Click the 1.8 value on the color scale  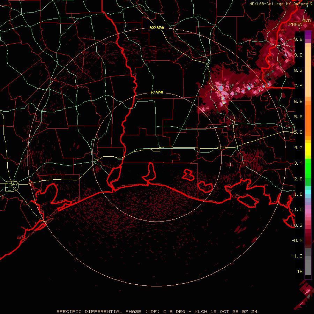[298, 194]
